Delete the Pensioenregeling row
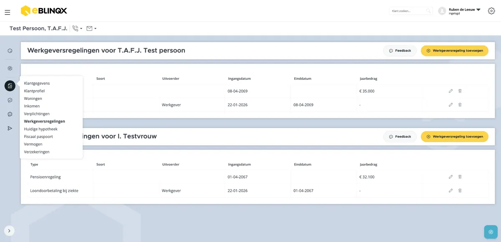Viewport: 501px width, 242px height. [460, 177]
